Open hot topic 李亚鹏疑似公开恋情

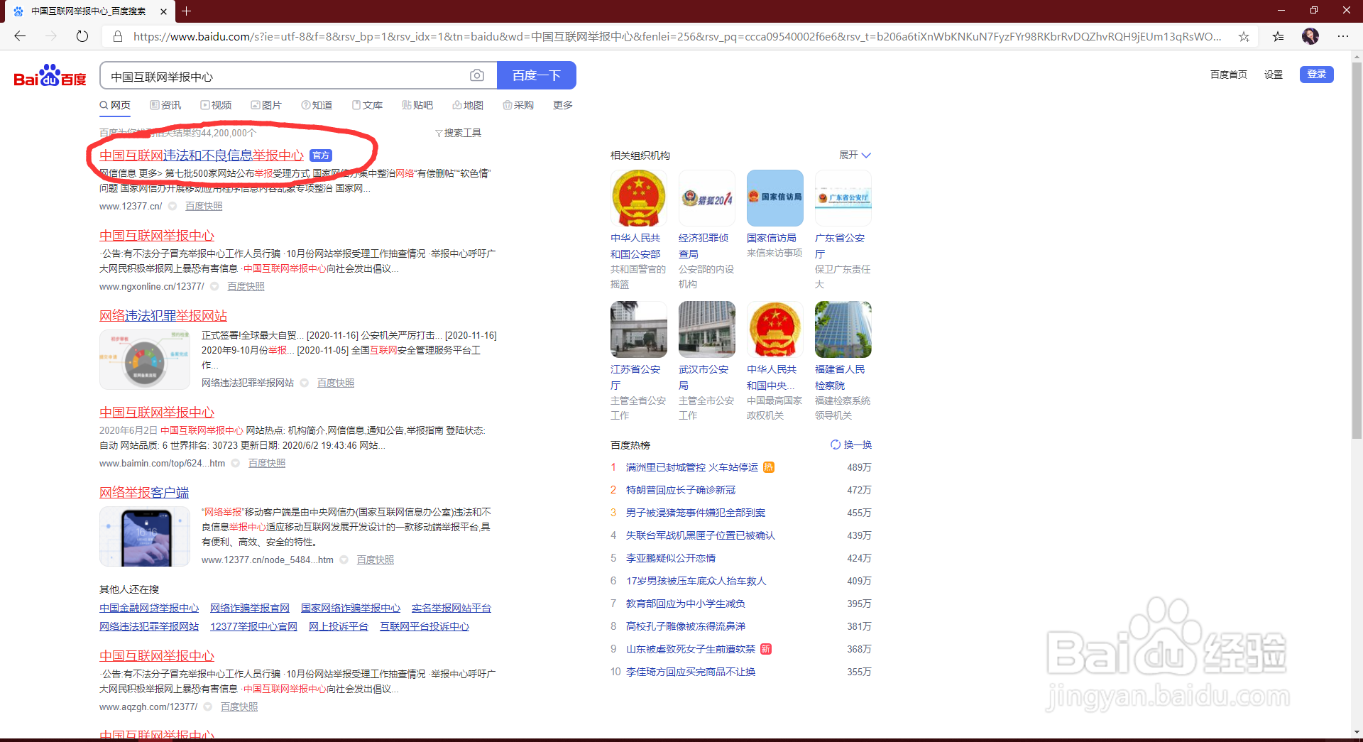point(671,558)
